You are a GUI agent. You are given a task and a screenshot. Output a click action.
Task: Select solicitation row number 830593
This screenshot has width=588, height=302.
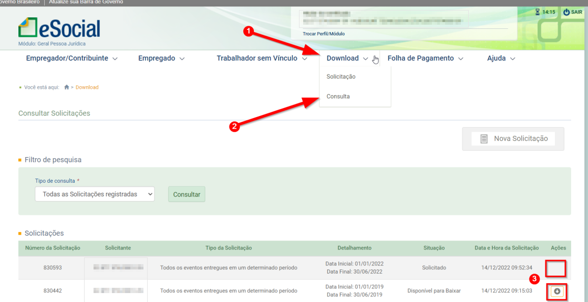coord(53,267)
